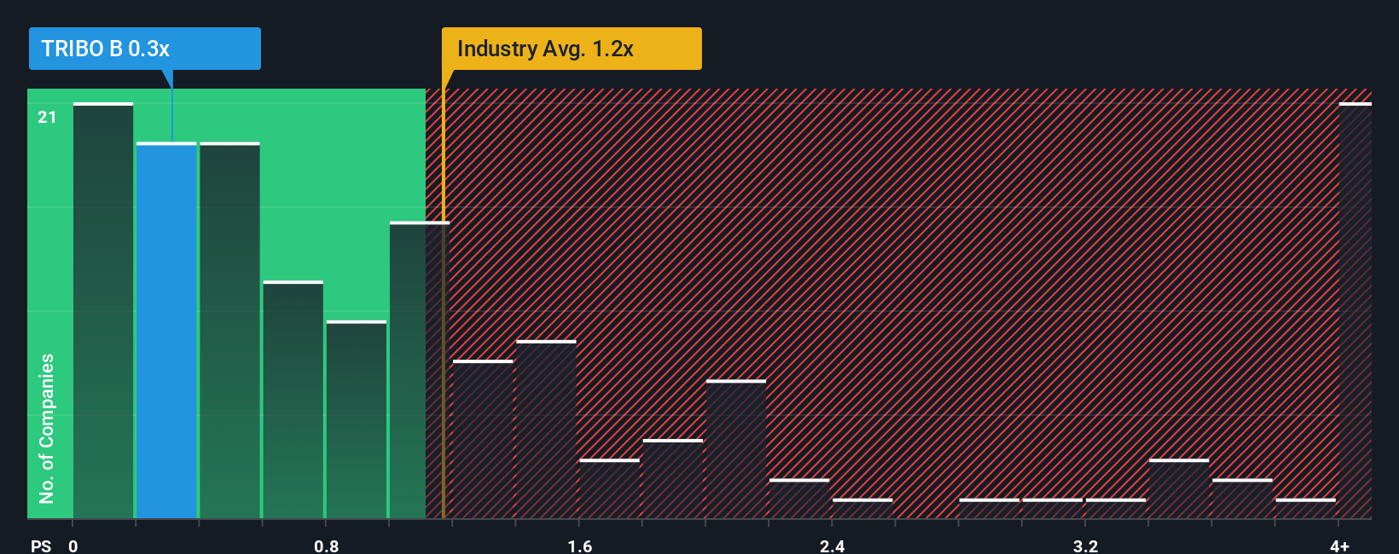Click the 21 y-axis value label

click(47, 118)
